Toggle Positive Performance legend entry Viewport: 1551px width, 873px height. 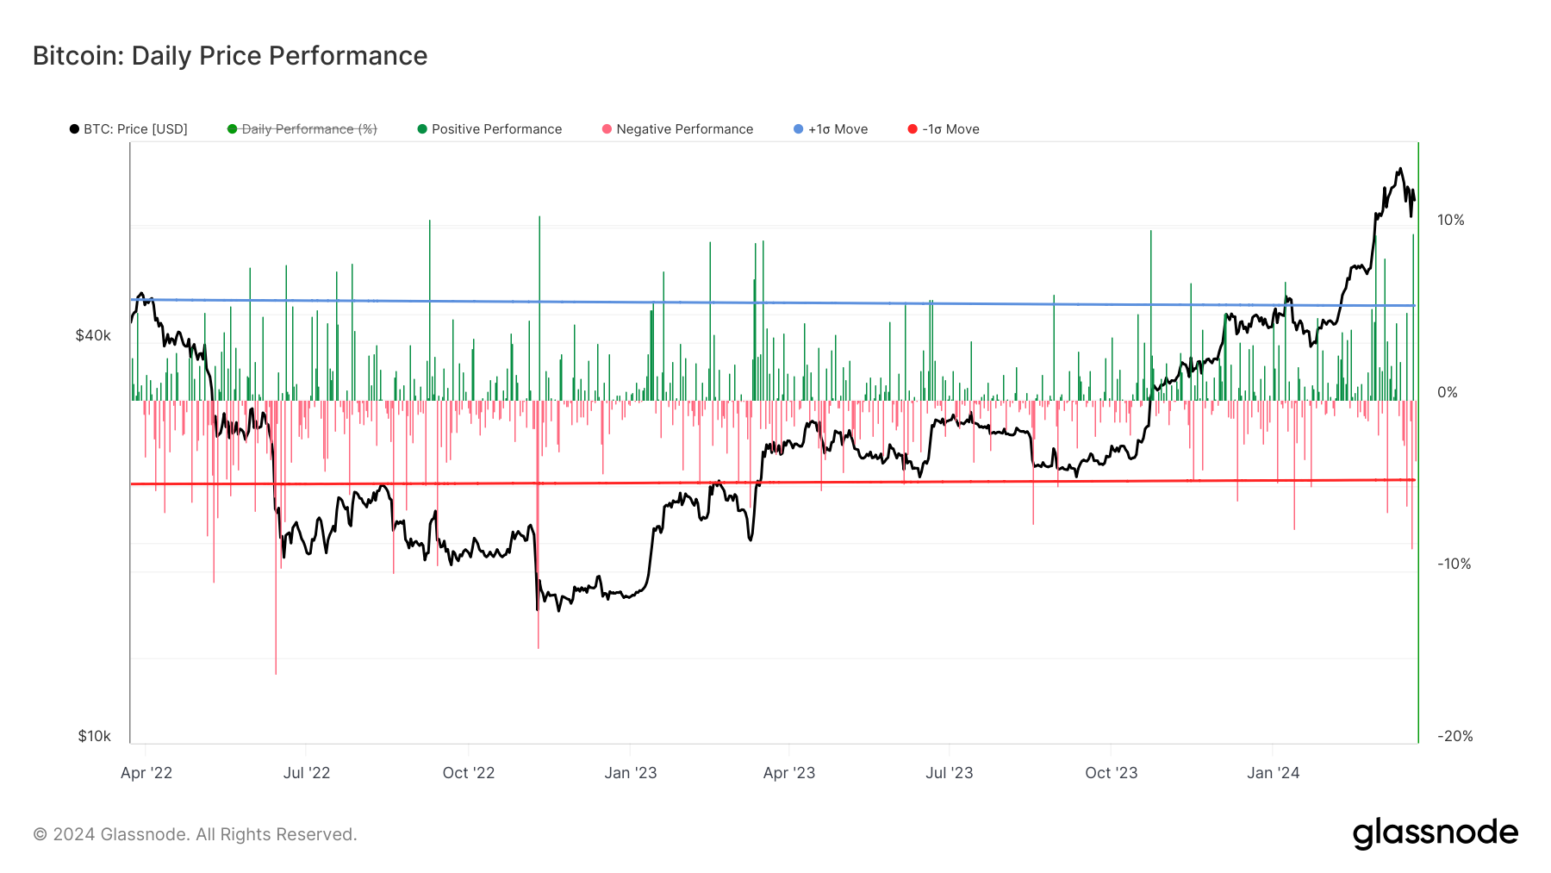[489, 129]
